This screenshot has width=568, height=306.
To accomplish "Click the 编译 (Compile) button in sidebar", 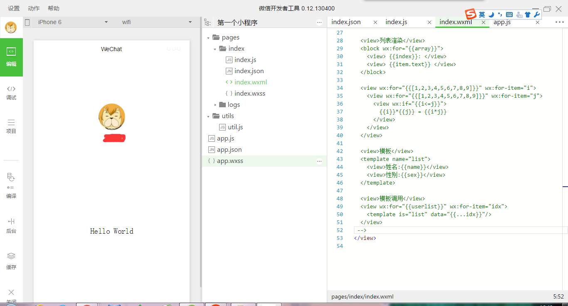I will click(x=11, y=185).
